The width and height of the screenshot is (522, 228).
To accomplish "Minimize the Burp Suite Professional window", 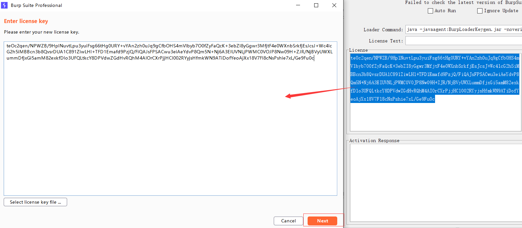I will tap(298, 5).
